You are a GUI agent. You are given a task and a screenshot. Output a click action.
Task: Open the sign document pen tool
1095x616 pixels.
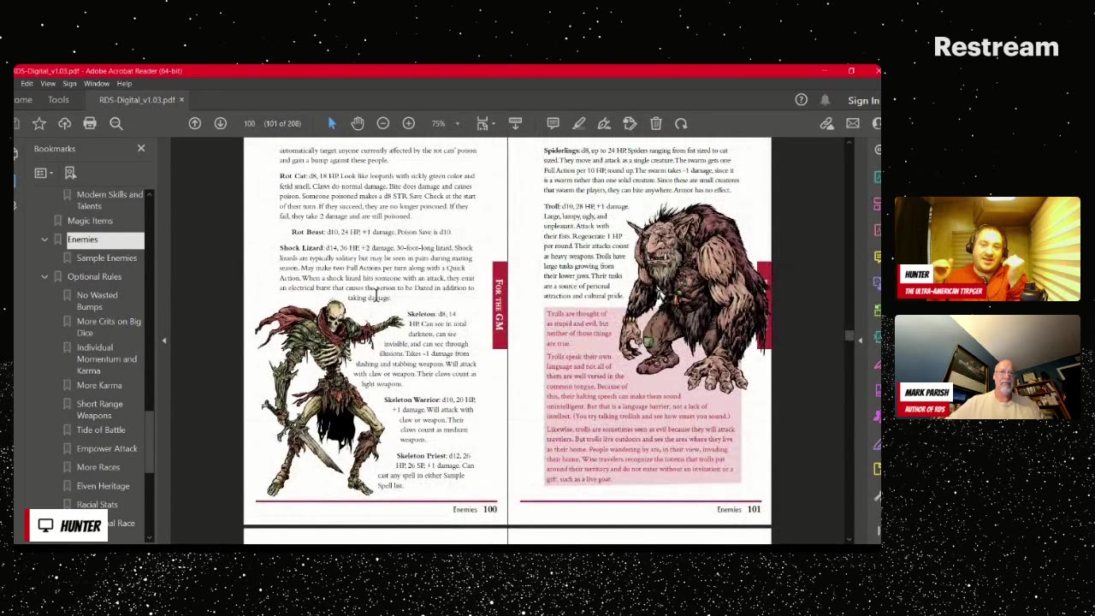click(604, 123)
